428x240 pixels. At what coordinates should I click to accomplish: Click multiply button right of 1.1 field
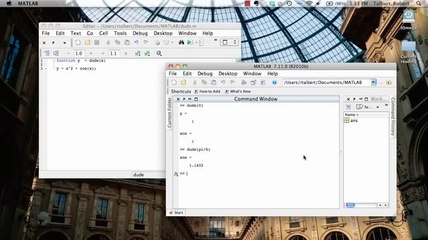click(x=126, y=53)
